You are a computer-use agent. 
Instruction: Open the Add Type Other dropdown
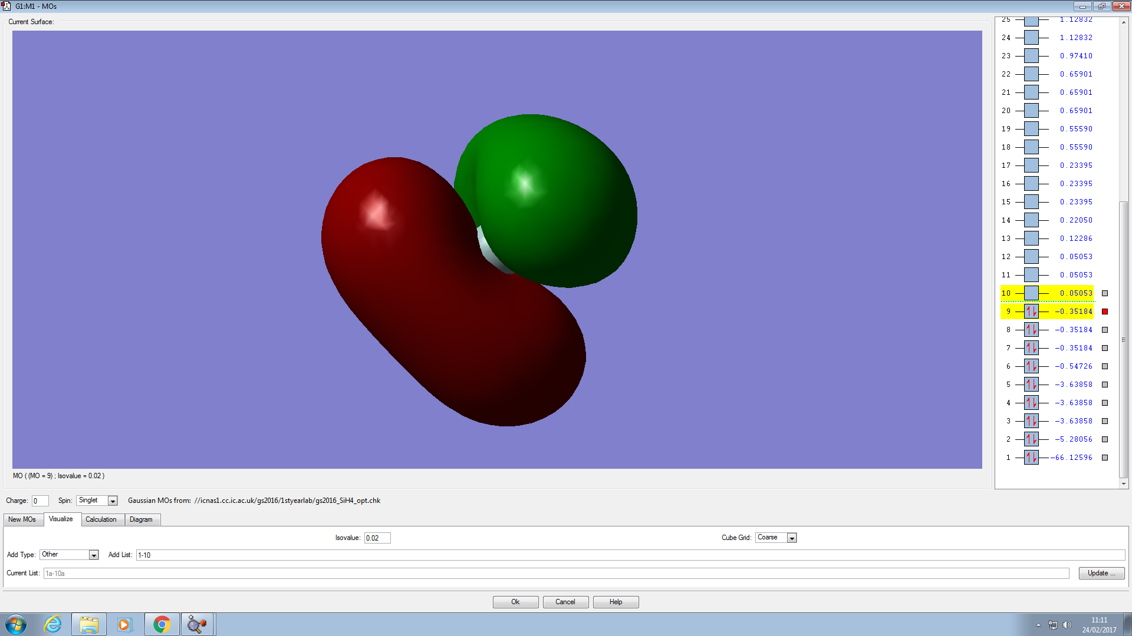click(93, 555)
